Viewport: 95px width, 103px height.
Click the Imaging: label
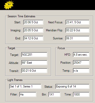[x=16, y=30]
